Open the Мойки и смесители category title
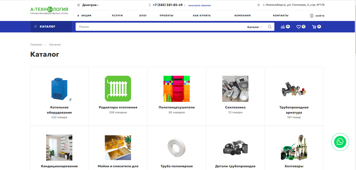 click(x=118, y=166)
